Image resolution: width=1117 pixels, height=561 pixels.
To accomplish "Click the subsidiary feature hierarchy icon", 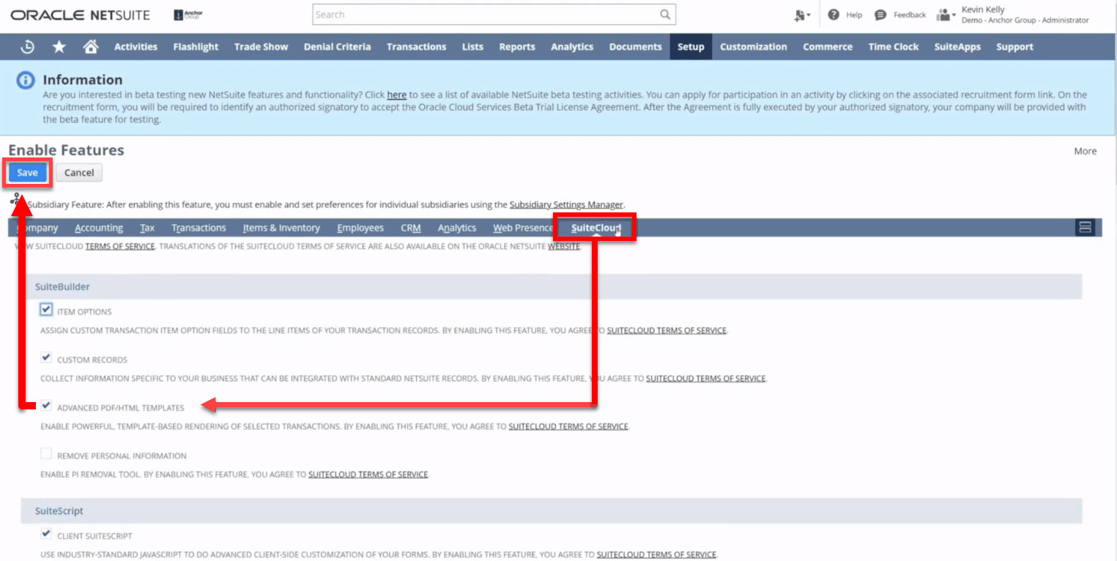I will pyautogui.click(x=15, y=198).
